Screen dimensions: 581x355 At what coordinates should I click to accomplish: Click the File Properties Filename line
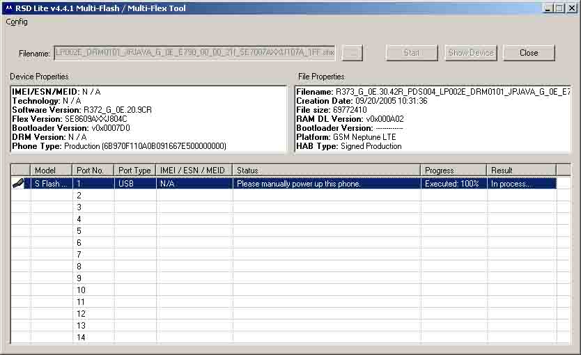pos(433,92)
